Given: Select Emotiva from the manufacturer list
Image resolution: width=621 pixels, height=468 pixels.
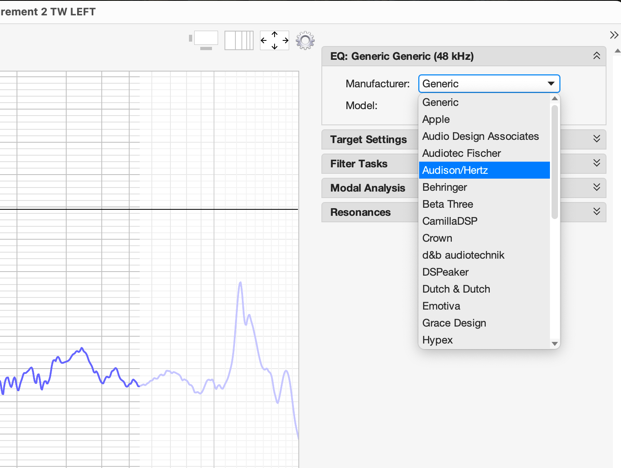Looking at the screenshot, I should 441,306.
